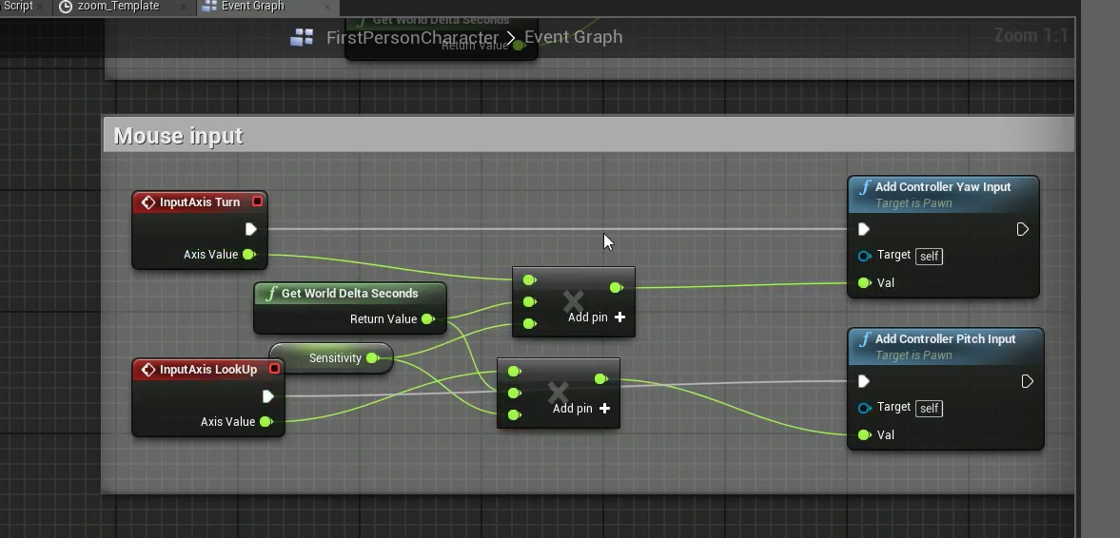The image size is (1120, 538).
Task: Select Add Controller Pitch Input node title
Action: tap(945, 339)
